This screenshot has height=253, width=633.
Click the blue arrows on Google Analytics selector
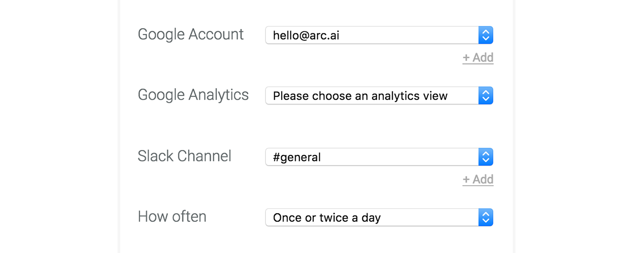(486, 96)
